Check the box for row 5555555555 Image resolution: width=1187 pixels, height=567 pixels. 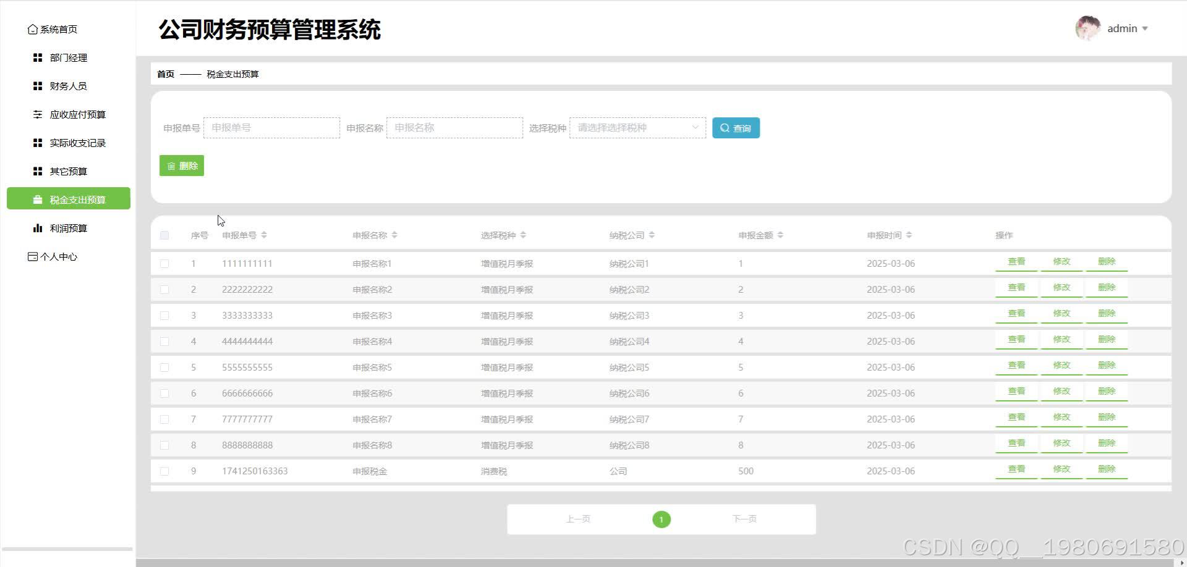[164, 367]
